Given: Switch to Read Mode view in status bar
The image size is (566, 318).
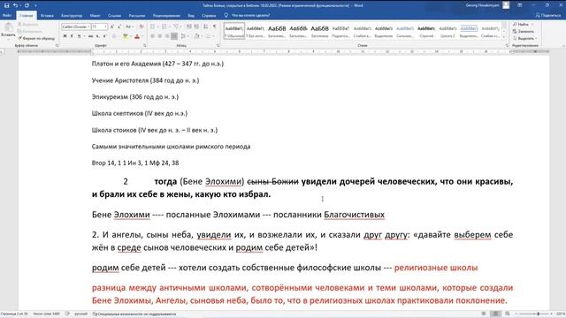Looking at the screenshot, I should 484,314.
